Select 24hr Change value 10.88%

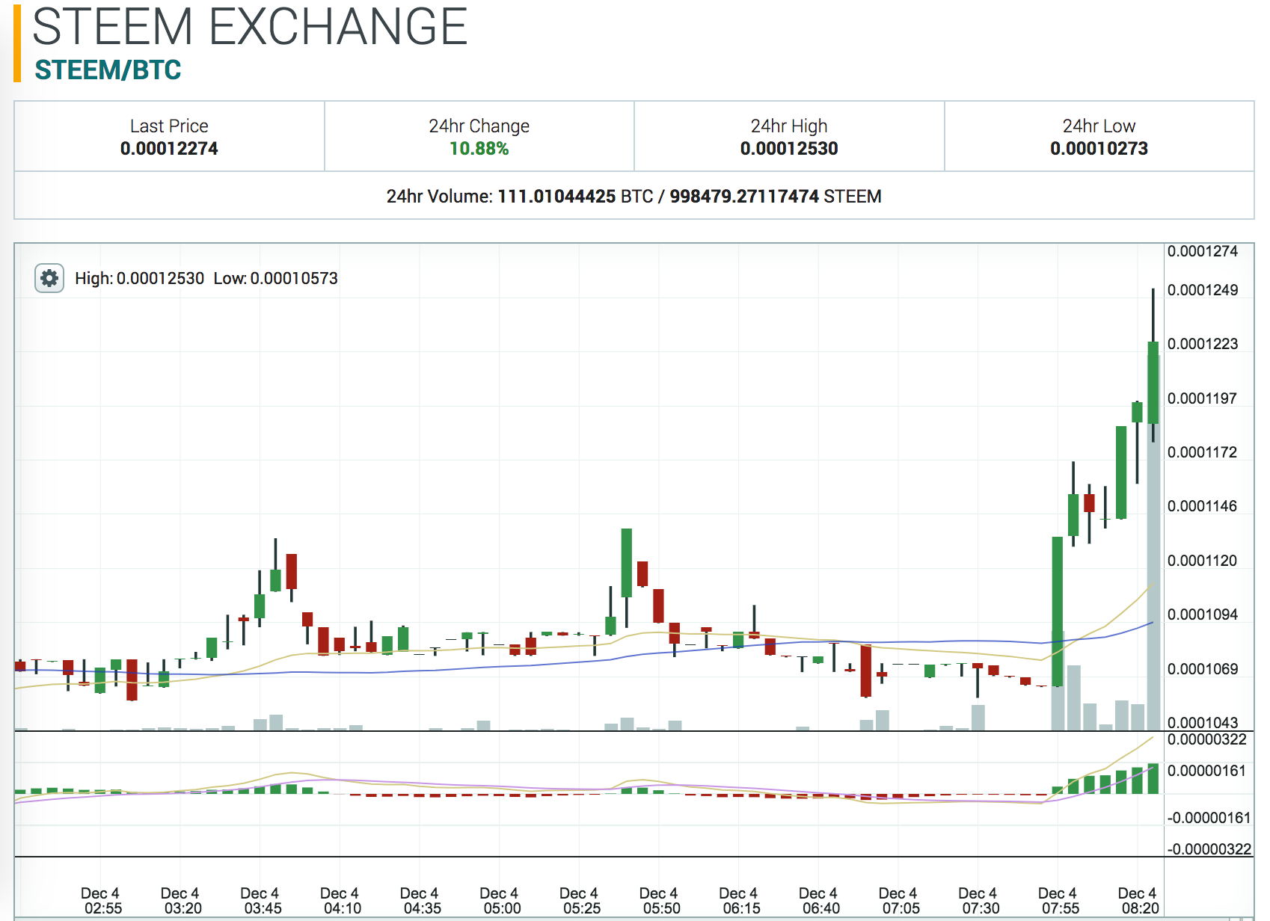coord(479,149)
